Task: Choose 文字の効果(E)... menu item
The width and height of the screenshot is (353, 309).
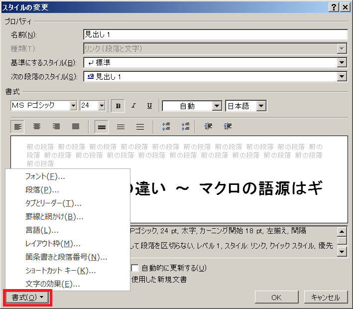Action: pyautogui.click(x=68, y=284)
